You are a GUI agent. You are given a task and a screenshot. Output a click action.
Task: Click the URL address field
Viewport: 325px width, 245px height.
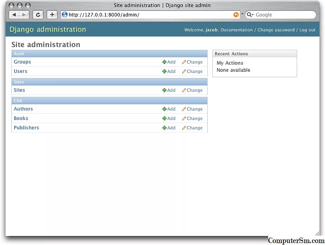[150, 15]
